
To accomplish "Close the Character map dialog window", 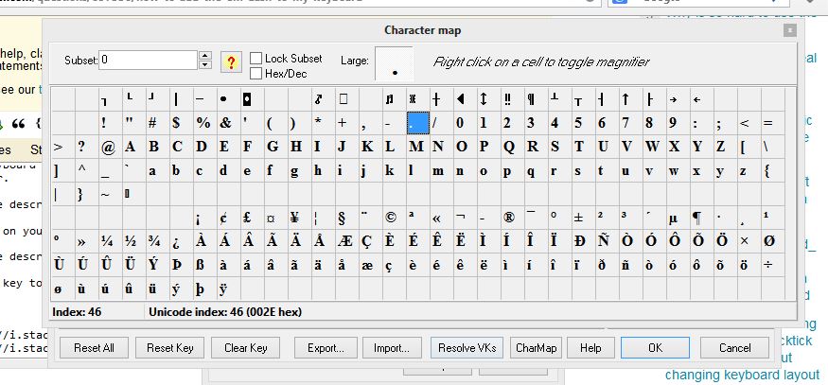I will [788, 30].
